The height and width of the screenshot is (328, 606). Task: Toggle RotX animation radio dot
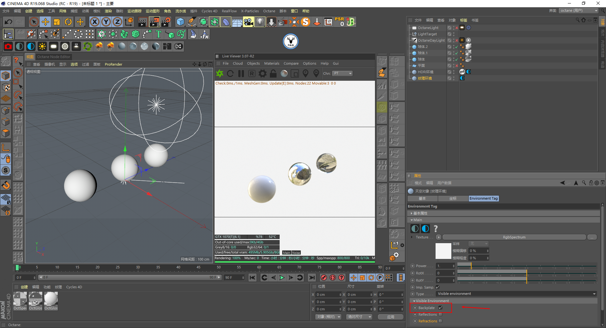413,273
